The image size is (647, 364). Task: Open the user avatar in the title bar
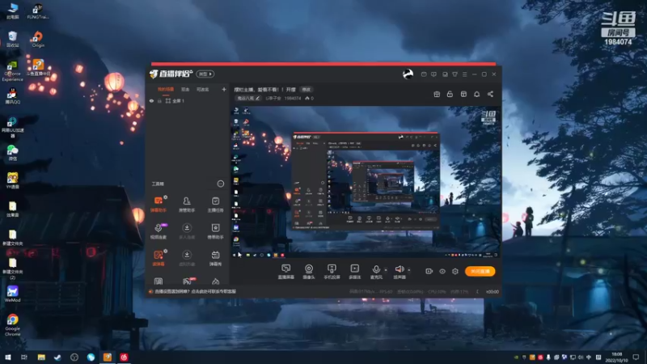point(408,74)
